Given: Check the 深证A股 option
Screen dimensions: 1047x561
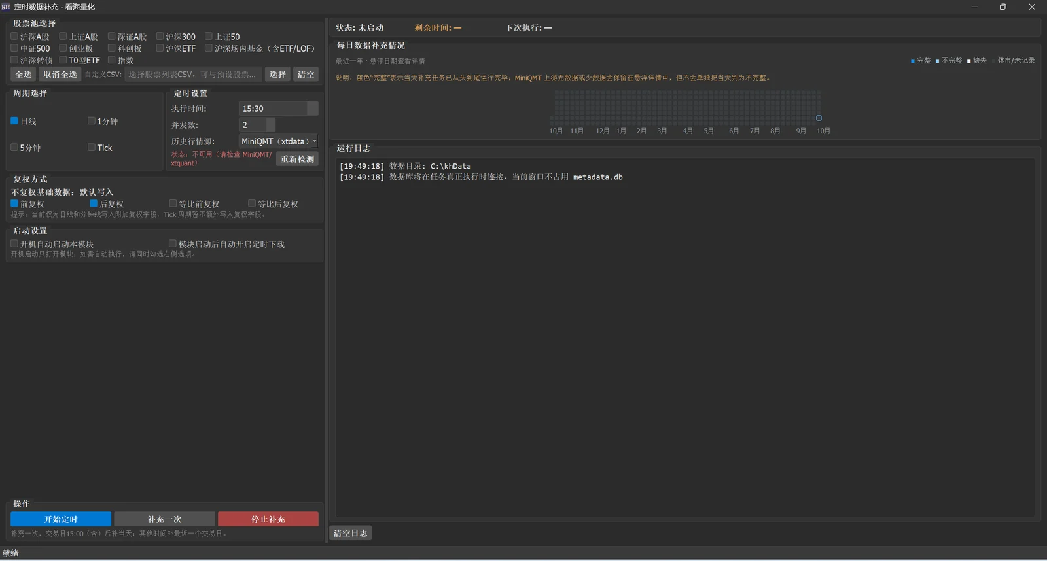Looking at the screenshot, I should (x=111, y=37).
